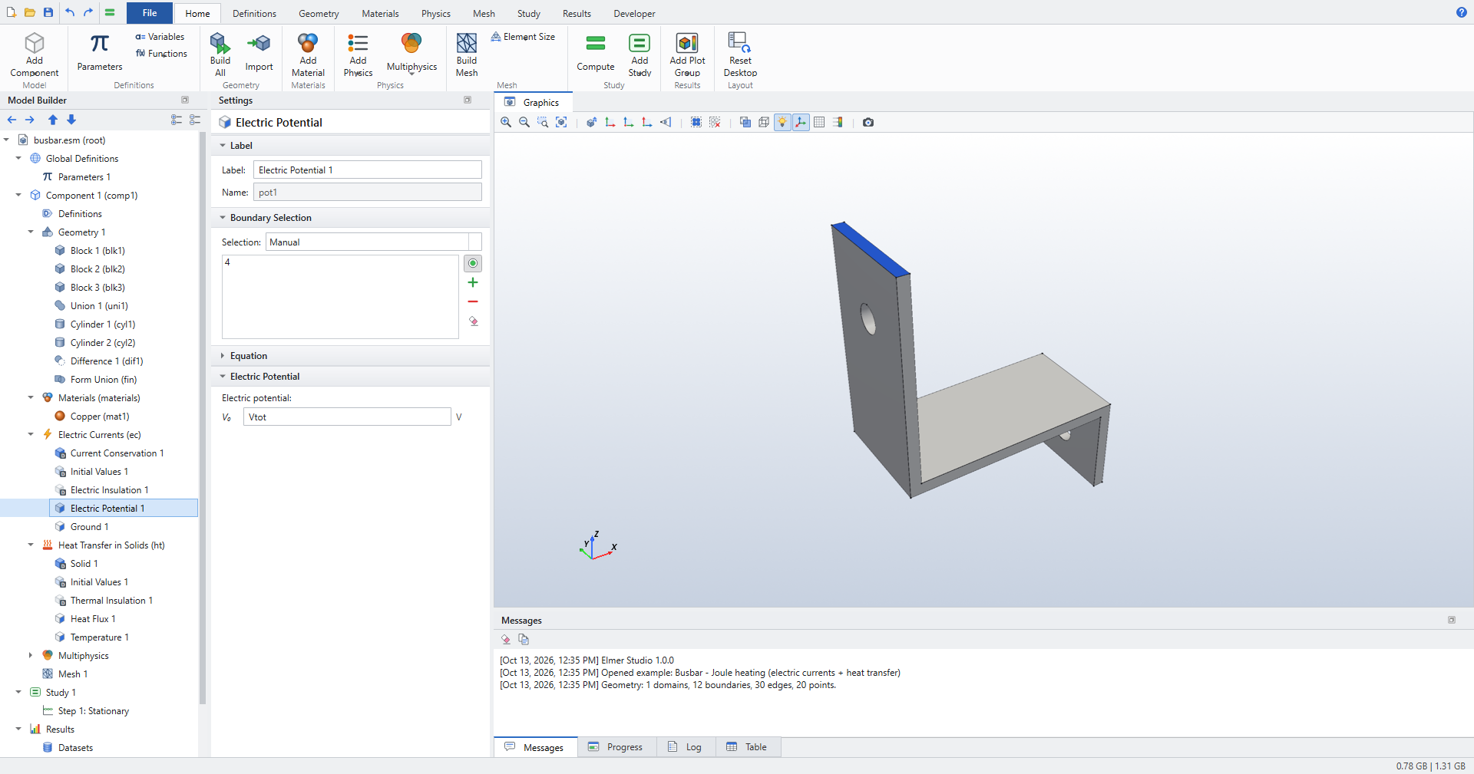1474x774 pixels.
Task: Click the V0 electric potential input field
Action: point(347,417)
